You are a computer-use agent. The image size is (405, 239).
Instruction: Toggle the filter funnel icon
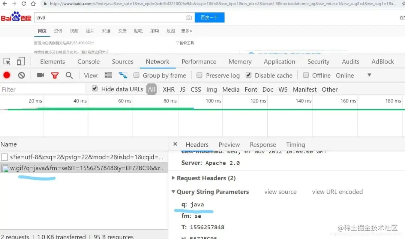(55, 76)
